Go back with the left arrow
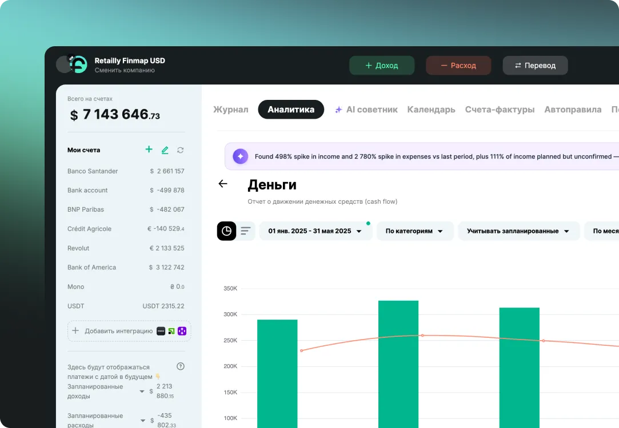 (223, 184)
